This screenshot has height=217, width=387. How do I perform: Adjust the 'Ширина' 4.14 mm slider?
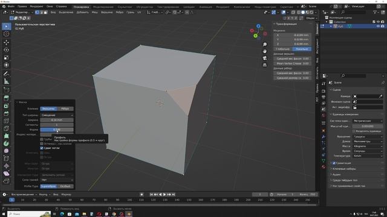point(57,120)
